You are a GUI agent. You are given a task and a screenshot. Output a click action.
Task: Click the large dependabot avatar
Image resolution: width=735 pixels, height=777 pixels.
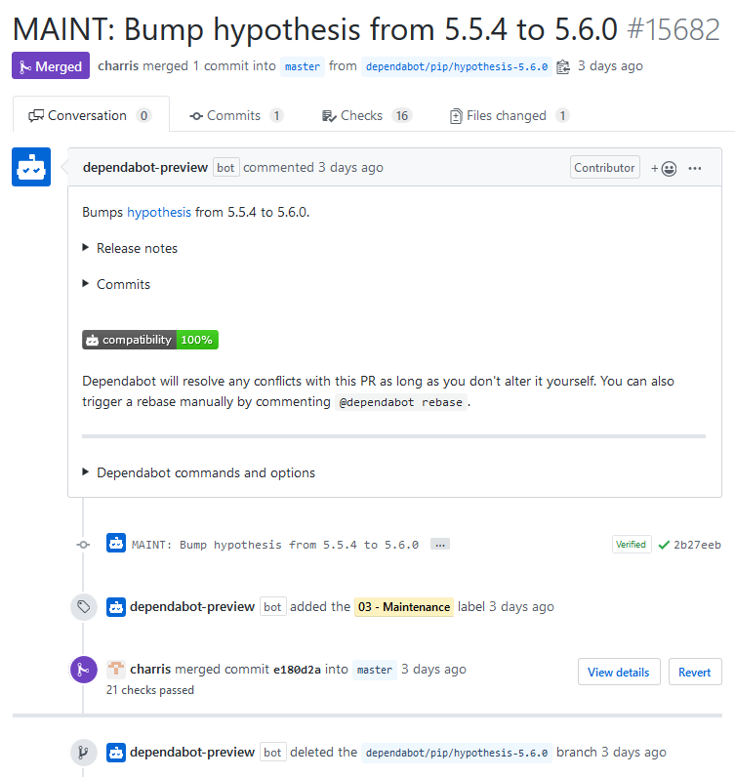pyautogui.click(x=31, y=167)
